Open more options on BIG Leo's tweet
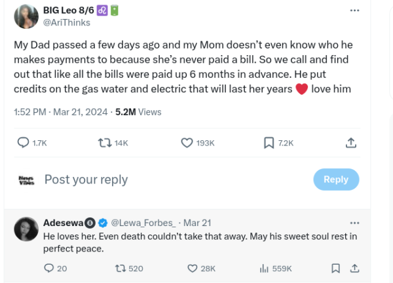Viewport: 393px width, 283px height. pos(354,10)
